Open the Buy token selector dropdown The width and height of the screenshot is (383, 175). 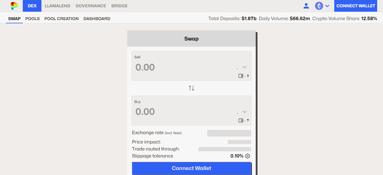[x=244, y=111]
